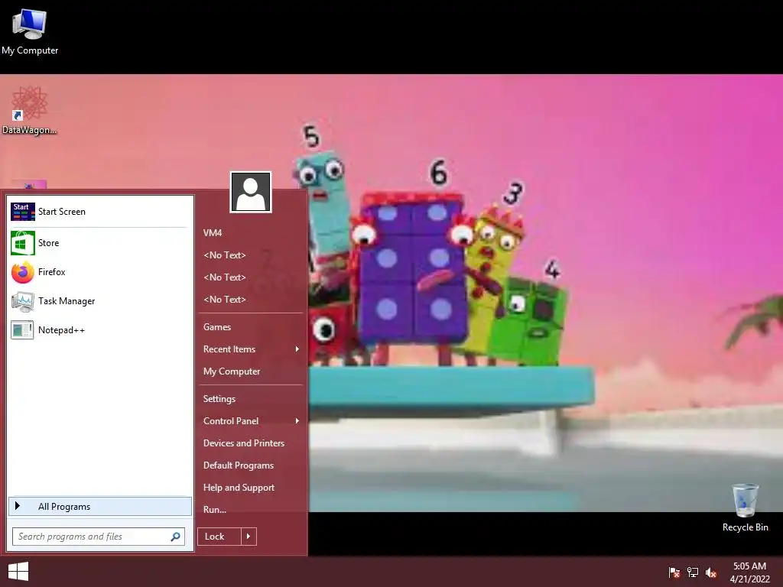This screenshot has width=783, height=587.
Task: Focus the Search programs and files box
Action: click(x=99, y=537)
